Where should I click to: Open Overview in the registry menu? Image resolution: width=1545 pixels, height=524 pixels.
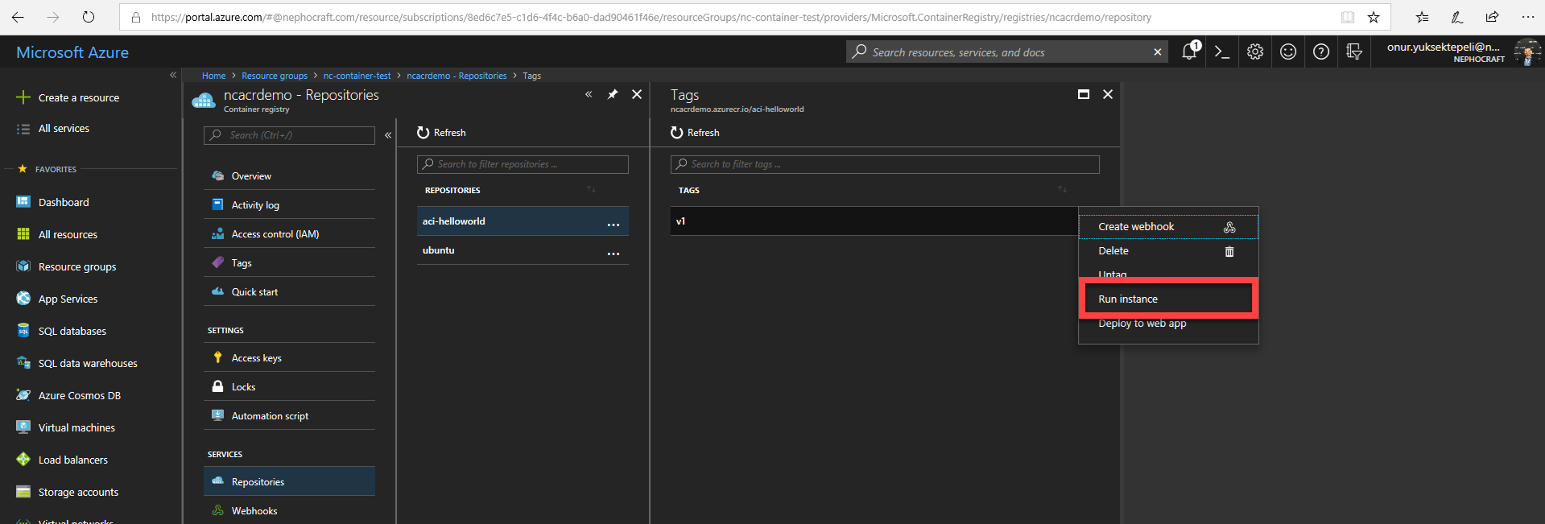pyautogui.click(x=289, y=176)
